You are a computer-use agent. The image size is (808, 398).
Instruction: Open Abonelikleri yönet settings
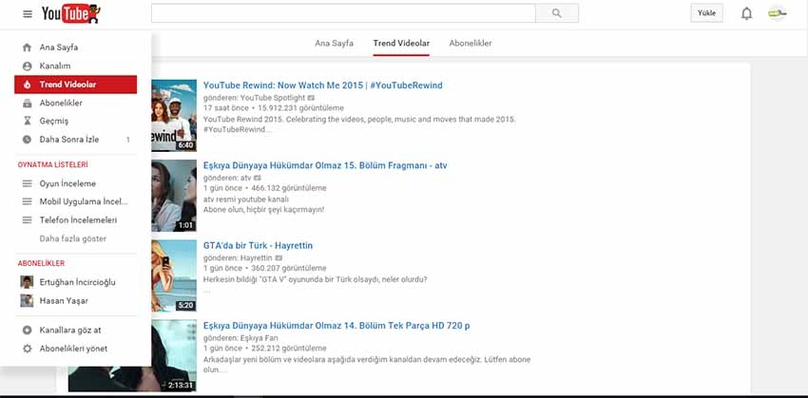coord(72,349)
